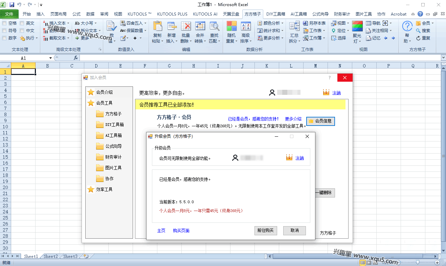Click the 重复 repeat tool in ribbon
The height and width of the screenshot is (266, 446).
pos(423,38)
